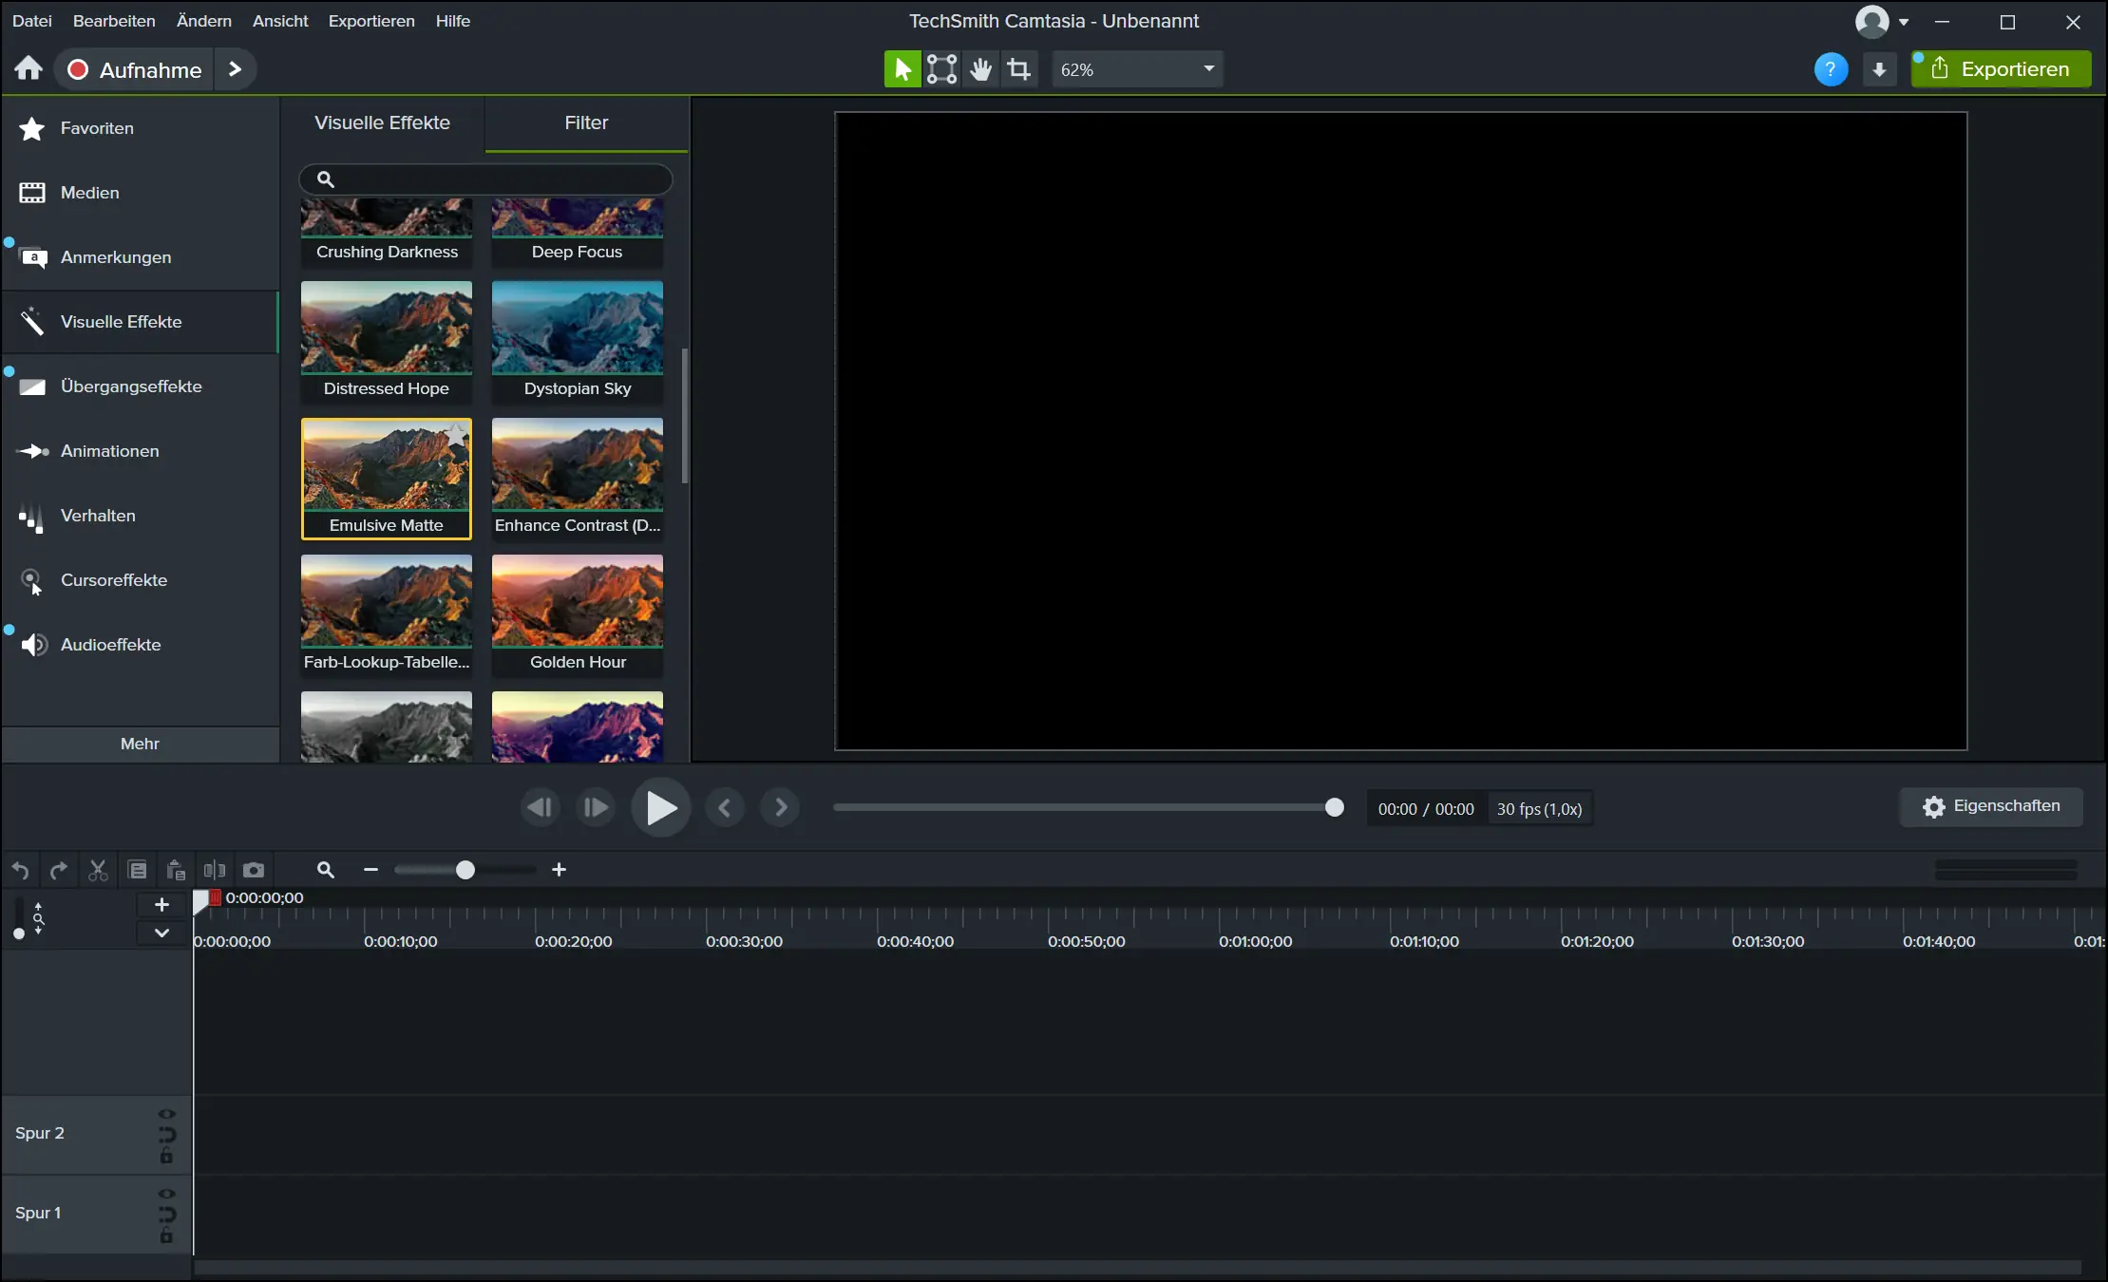Click the split clip icon
This screenshot has height=1282, width=2108.
click(215, 870)
